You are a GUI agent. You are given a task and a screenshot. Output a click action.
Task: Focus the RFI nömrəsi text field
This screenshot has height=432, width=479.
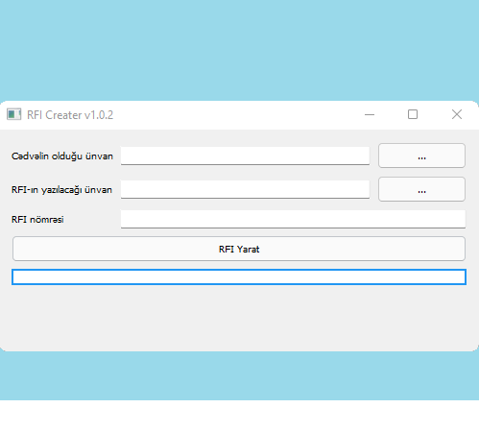pos(293,219)
